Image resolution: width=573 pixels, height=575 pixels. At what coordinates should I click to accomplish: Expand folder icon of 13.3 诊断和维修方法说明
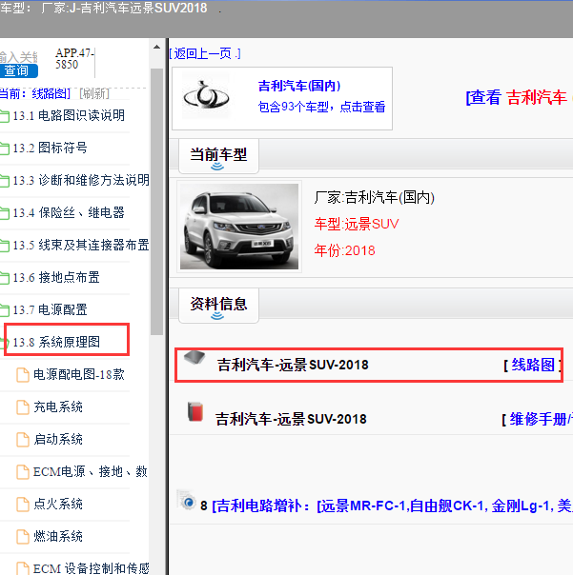click(5, 181)
